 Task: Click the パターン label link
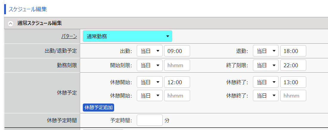[x=69, y=36]
